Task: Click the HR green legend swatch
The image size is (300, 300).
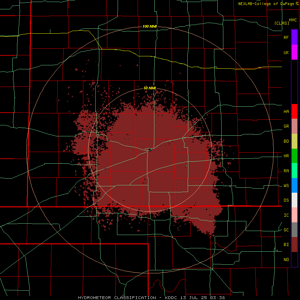Action: [294, 156]
